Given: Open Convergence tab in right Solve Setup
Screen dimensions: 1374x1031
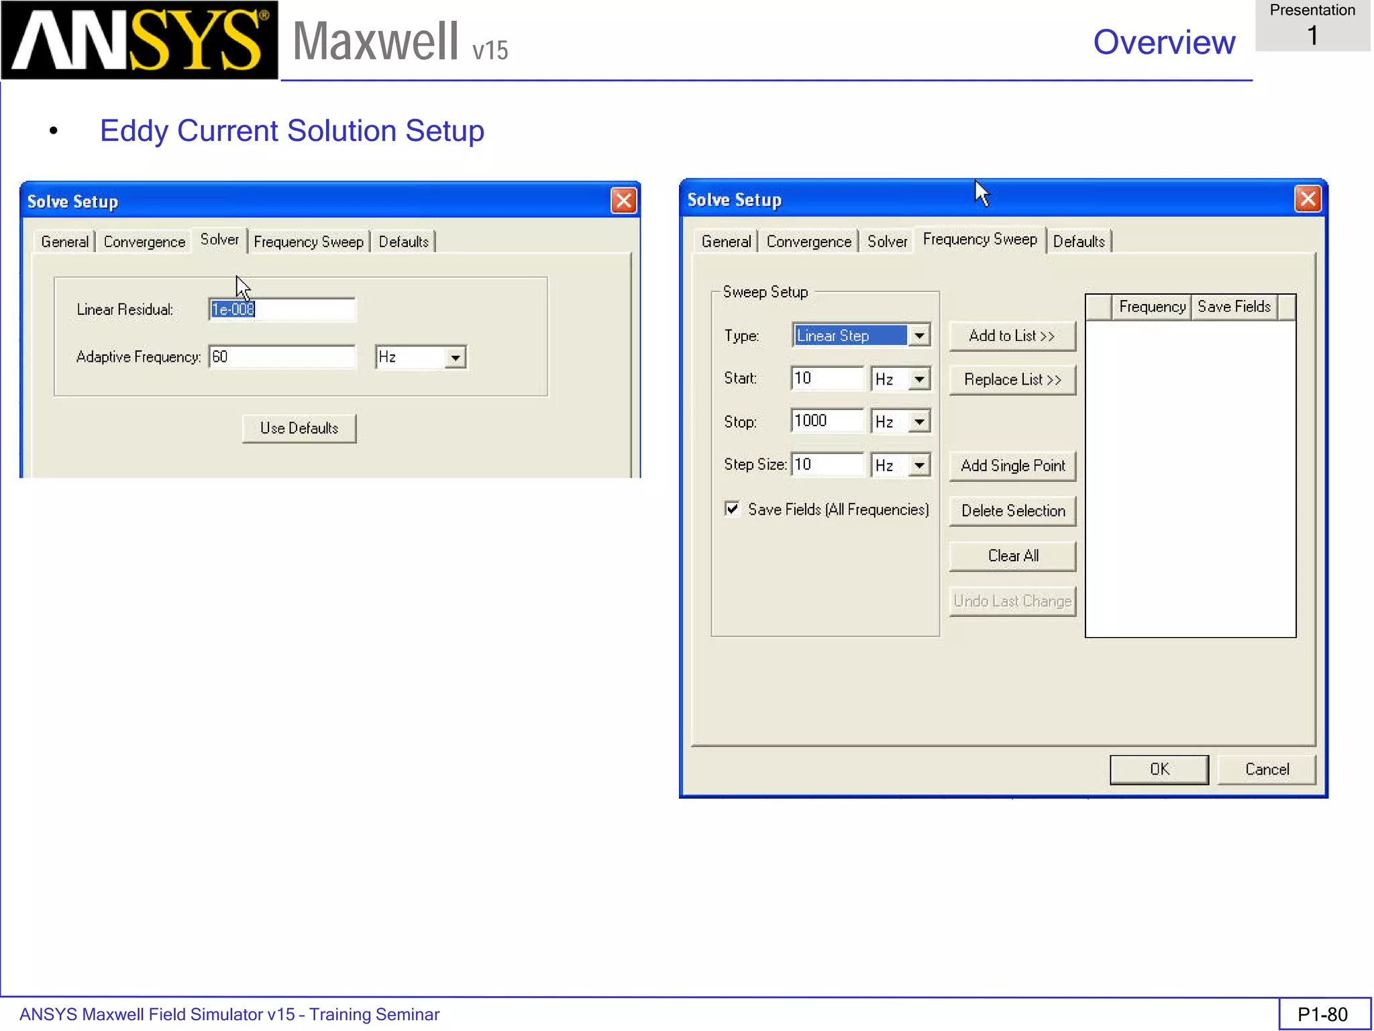Looking at the screenshot, I should 808,242.
